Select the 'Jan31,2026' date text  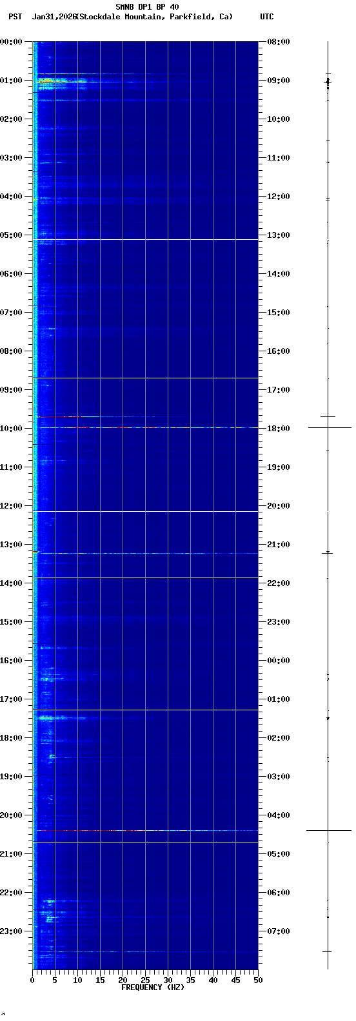(54, 17)
